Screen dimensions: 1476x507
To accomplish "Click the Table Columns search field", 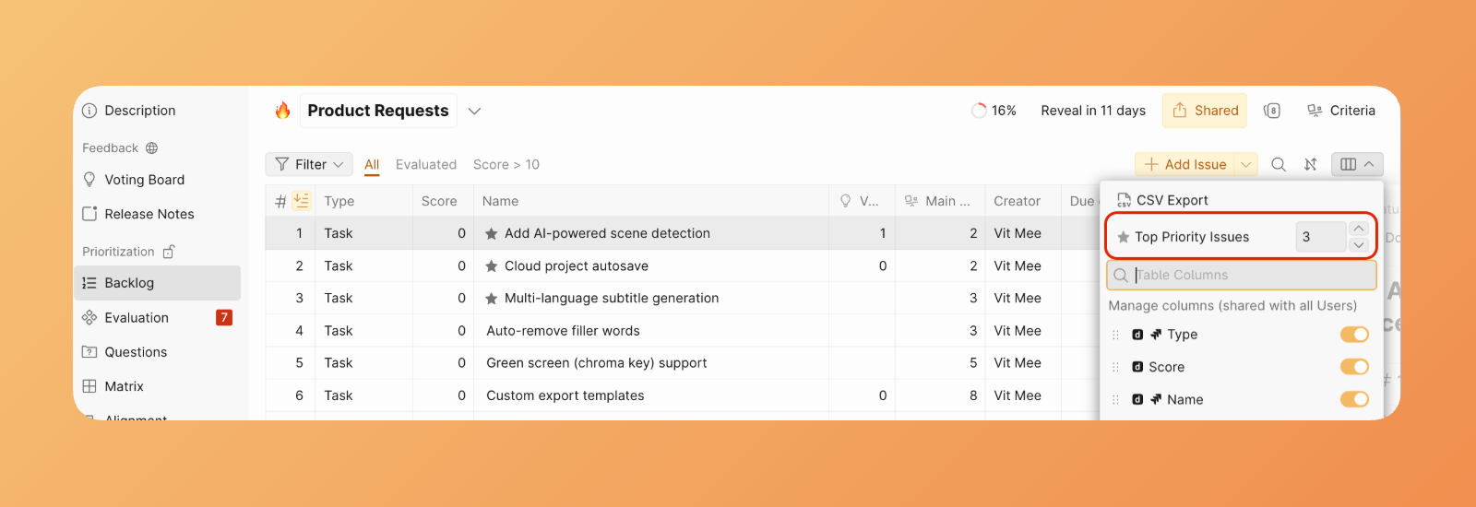I will tap(1241, 275).
